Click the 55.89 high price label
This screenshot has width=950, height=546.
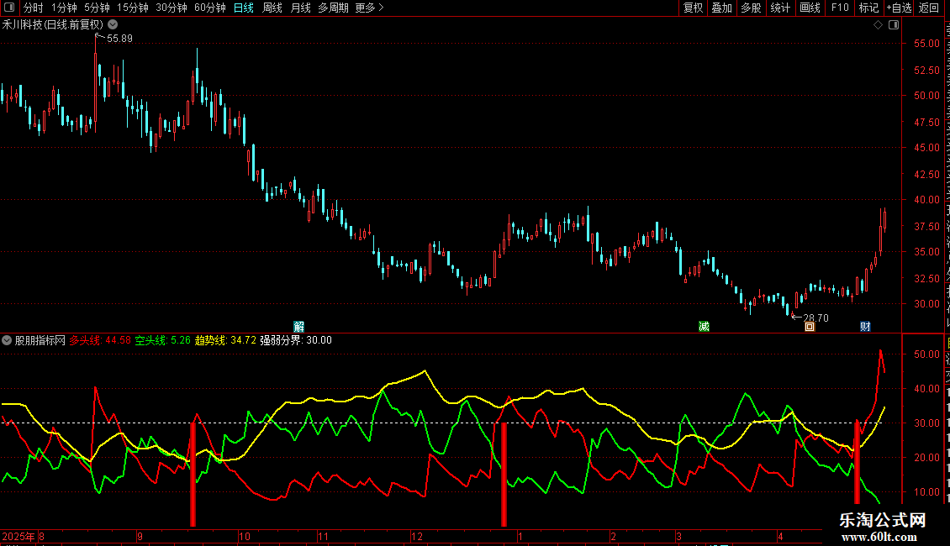pos(119,39)
